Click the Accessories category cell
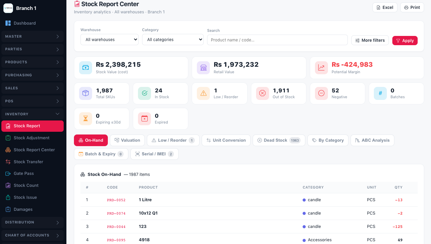431x244 pixels. 317,240
